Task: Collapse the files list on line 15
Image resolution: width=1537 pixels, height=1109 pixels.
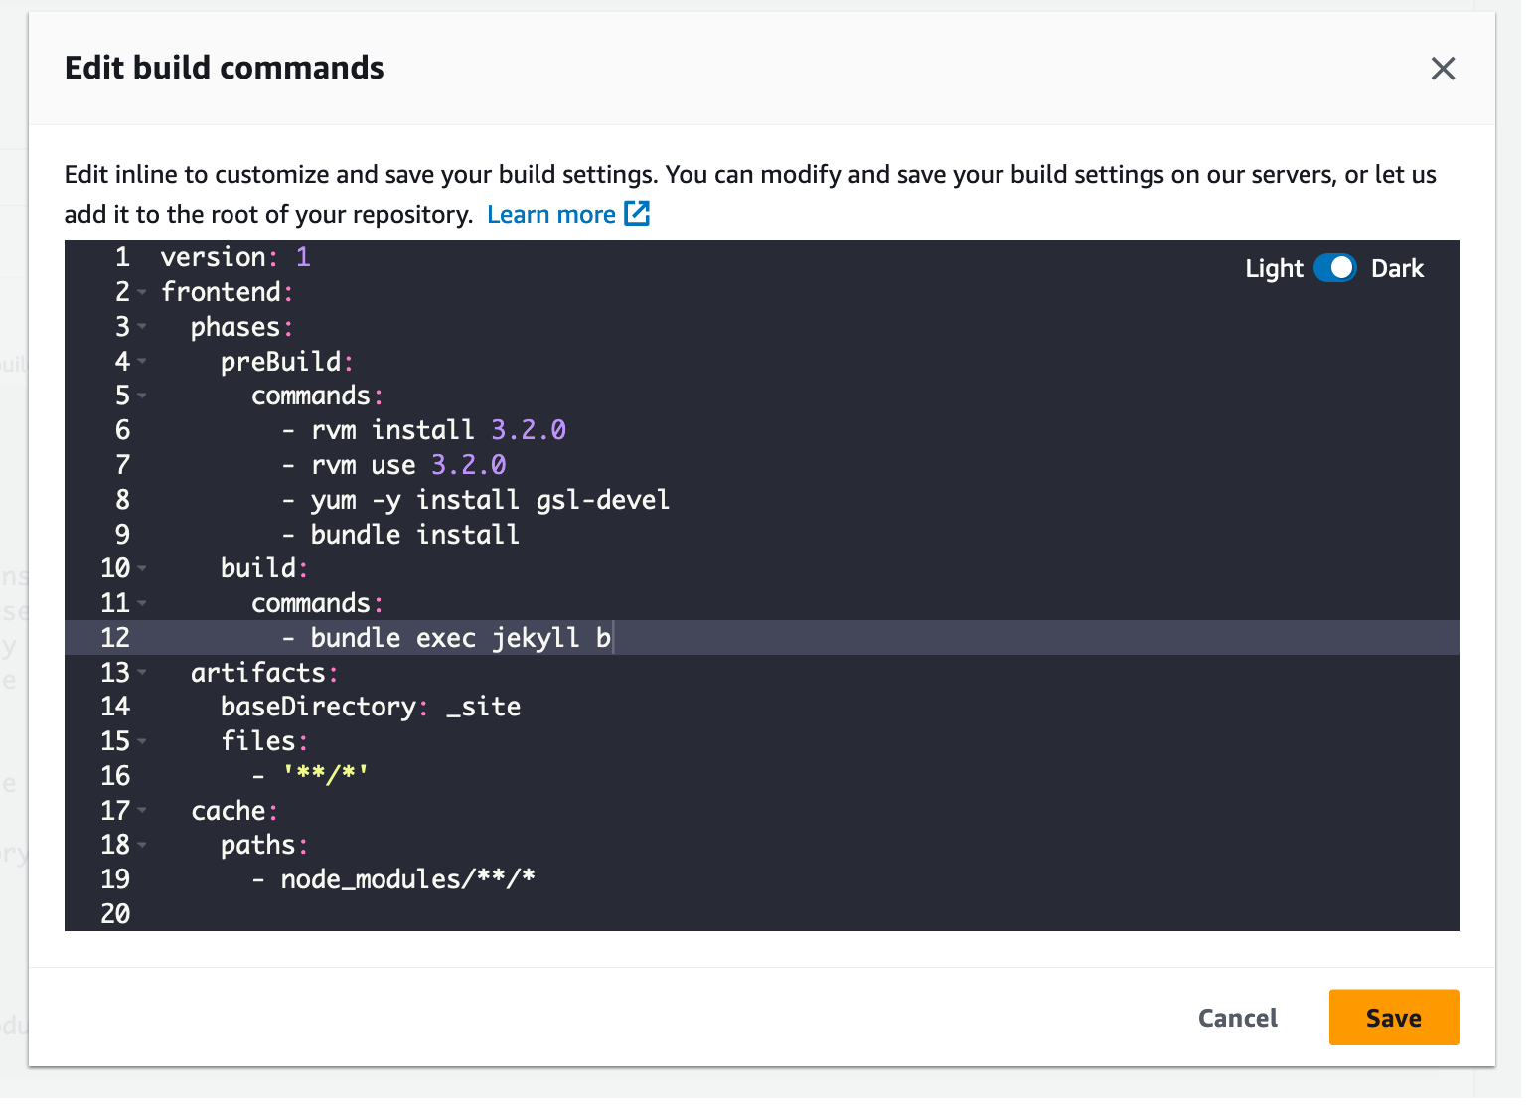Action: tap(142, 741)
